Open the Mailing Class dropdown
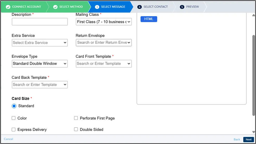The width and height of the screenshot is (256, 144). (x=104, y=22)
